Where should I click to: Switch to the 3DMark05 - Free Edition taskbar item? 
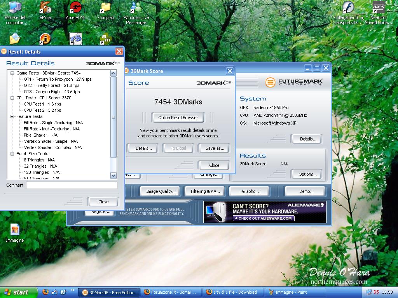[108, 293]
